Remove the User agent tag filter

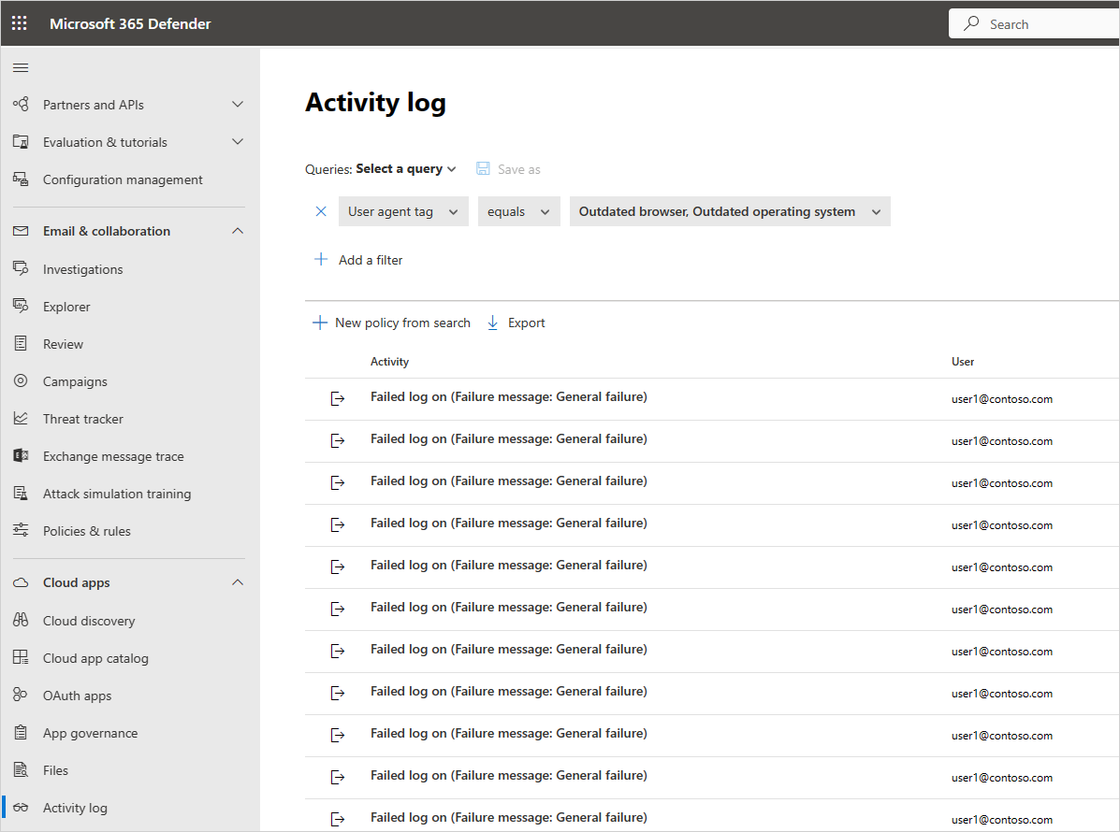tap(321, 211)
